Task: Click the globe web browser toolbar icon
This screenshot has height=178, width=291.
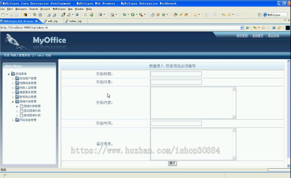Action: 77,15
